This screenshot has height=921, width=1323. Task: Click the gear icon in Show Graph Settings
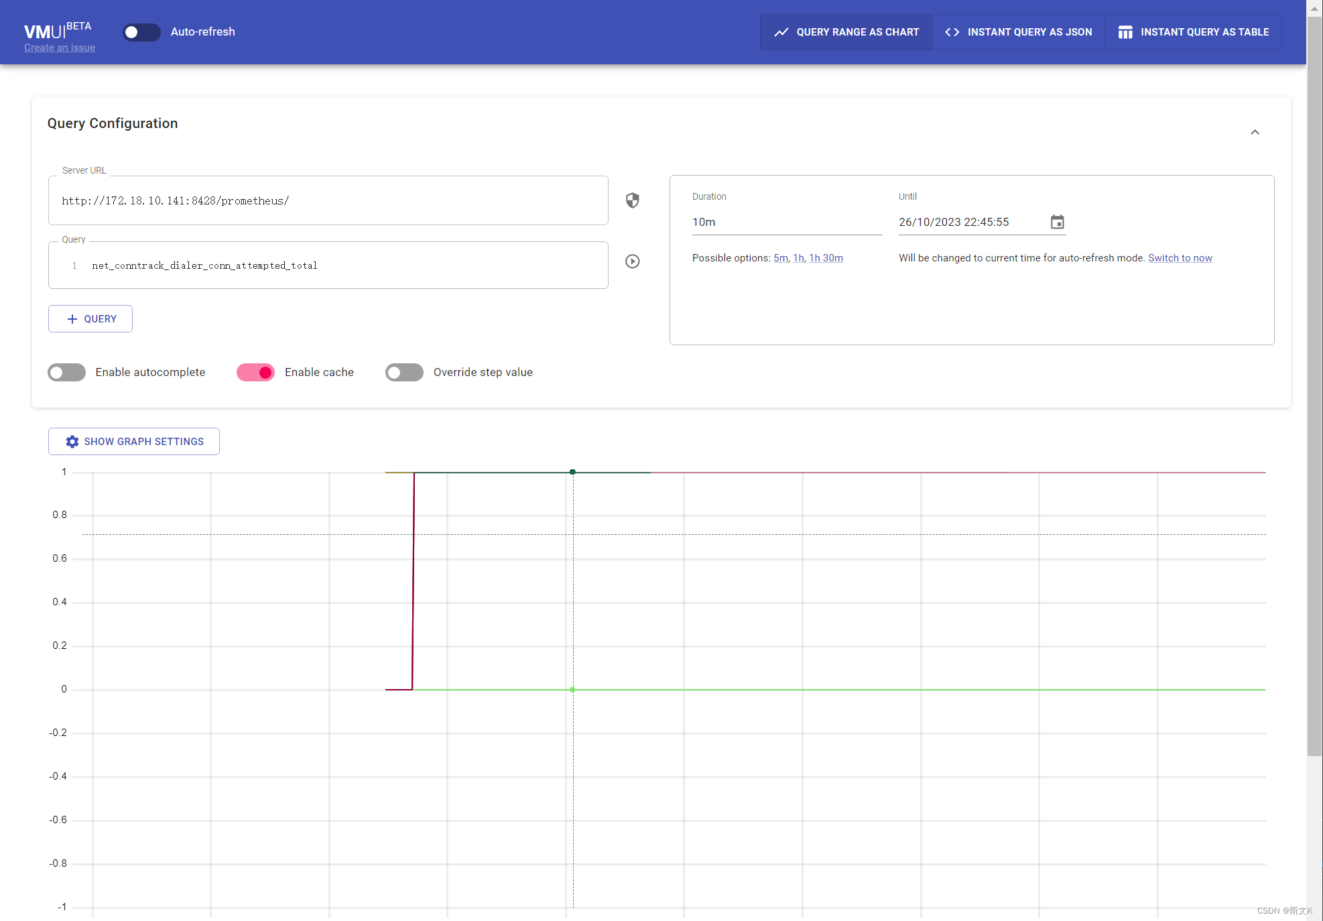tap(72, 442)
